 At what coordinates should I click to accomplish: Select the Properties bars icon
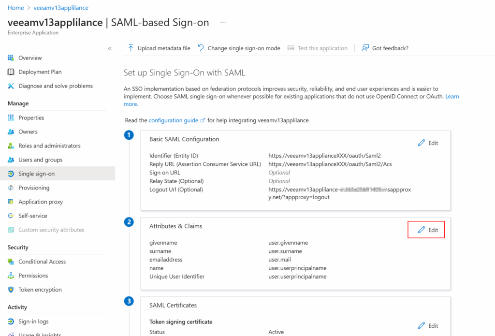11,118
